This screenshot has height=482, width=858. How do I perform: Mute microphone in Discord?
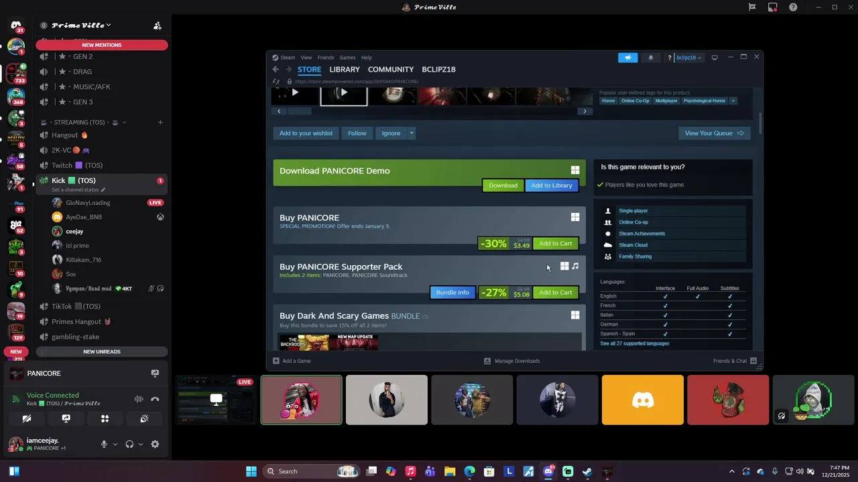(104, 444)
